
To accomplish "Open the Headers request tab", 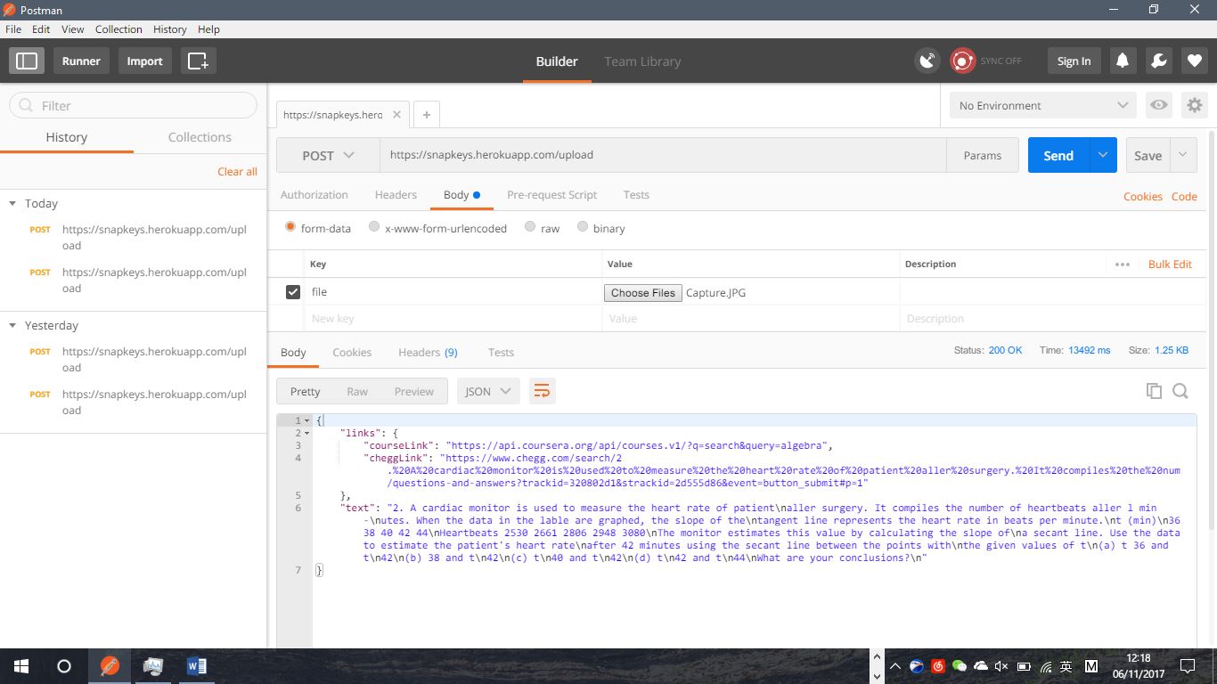I will (396, 194).
